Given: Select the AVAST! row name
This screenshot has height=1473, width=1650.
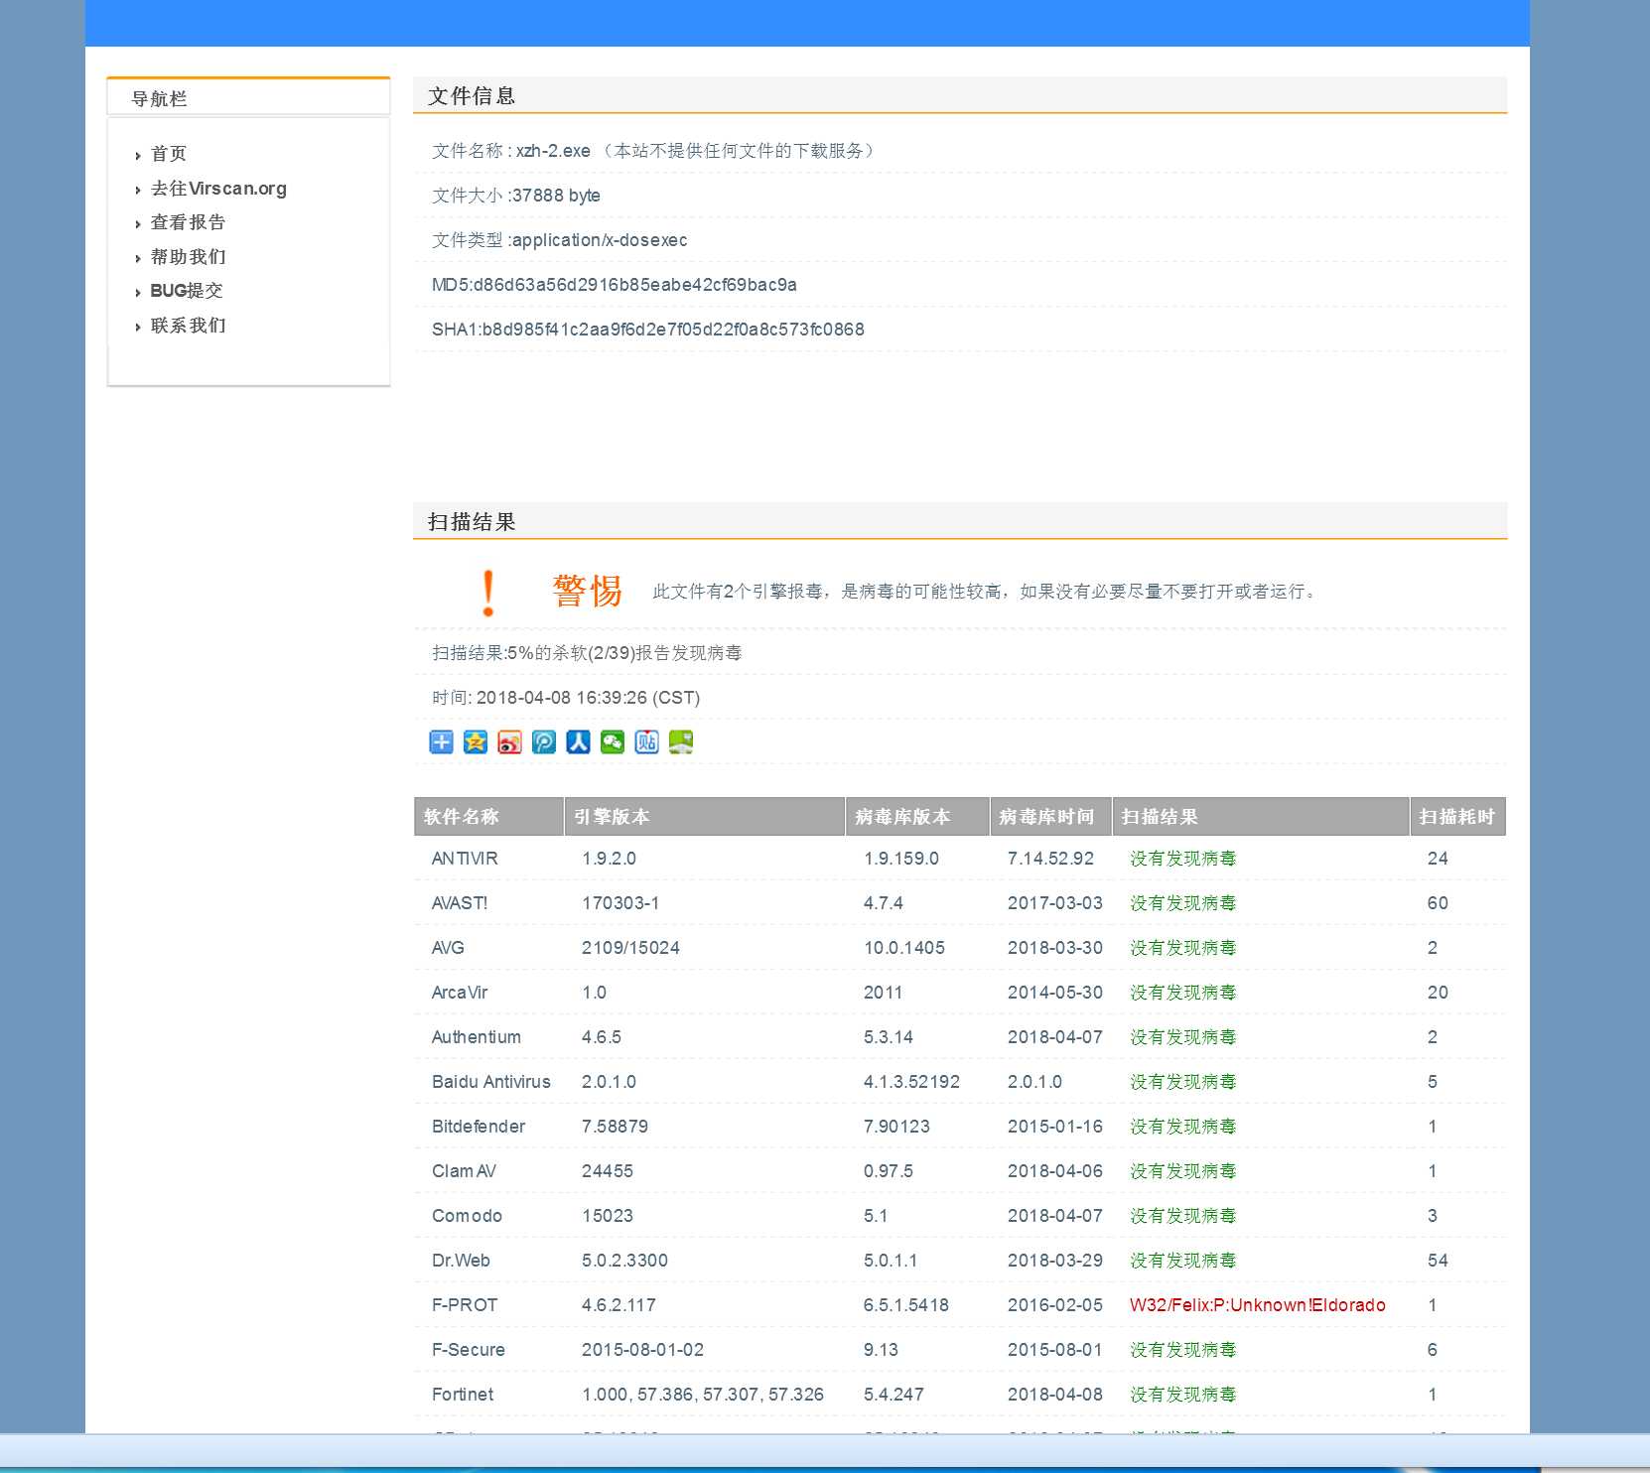Looking at the screenshot, I should (x=460, y=903).
